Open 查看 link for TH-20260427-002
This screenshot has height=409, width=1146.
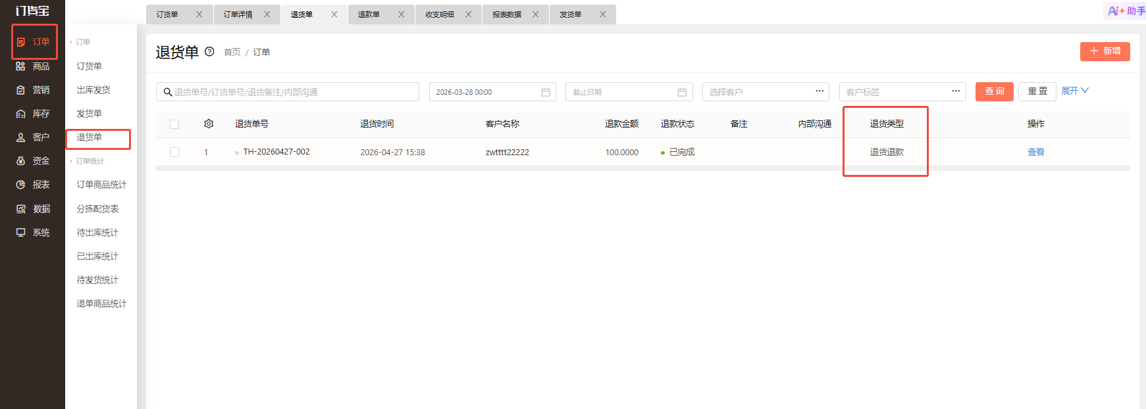tap(1036, 152)
